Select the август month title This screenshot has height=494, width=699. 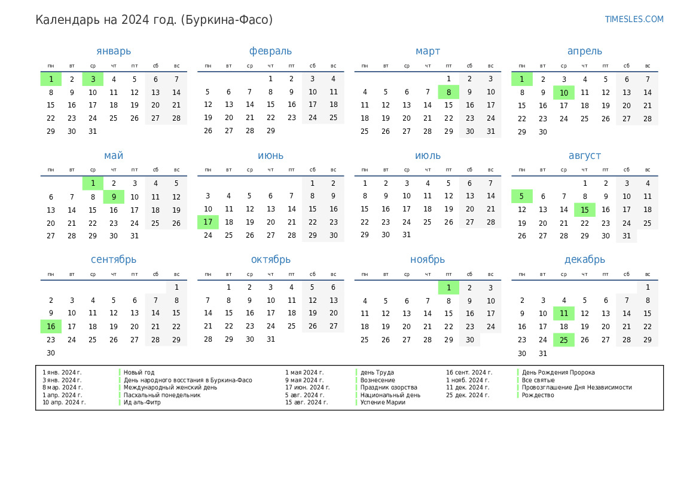584,155
